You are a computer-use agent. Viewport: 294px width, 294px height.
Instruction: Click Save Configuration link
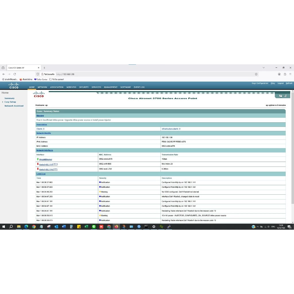(260, 83)
